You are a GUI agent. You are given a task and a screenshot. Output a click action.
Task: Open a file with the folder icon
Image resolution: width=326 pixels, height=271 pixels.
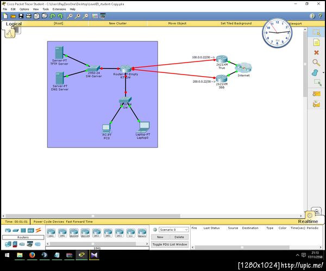13,16
